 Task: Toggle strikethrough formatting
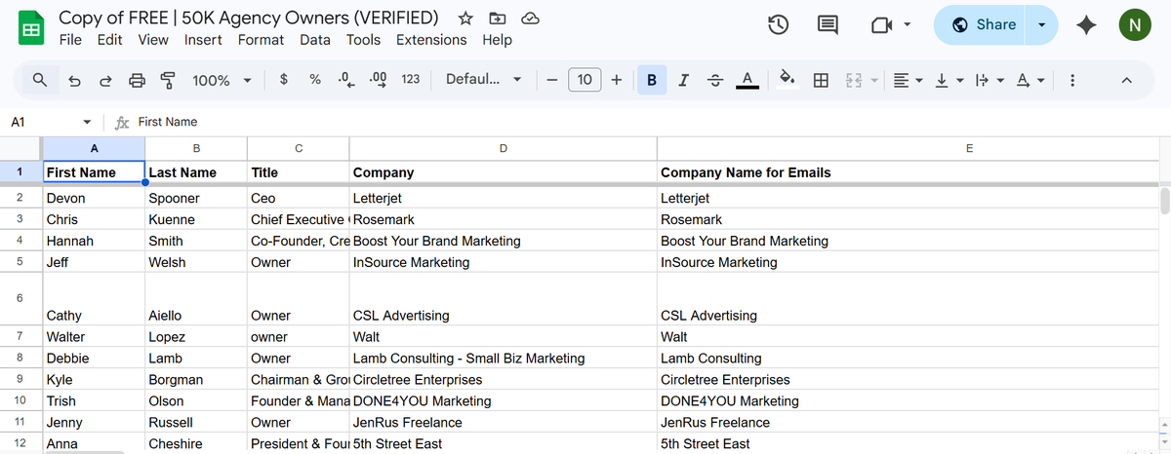point(714,80)
